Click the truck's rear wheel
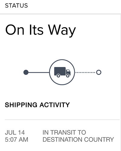The width and height of the screenshot is (121, 151). tap(58, 76)
